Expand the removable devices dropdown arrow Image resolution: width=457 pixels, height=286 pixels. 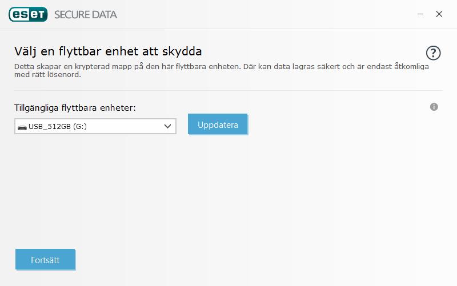(x=168, y=126)
